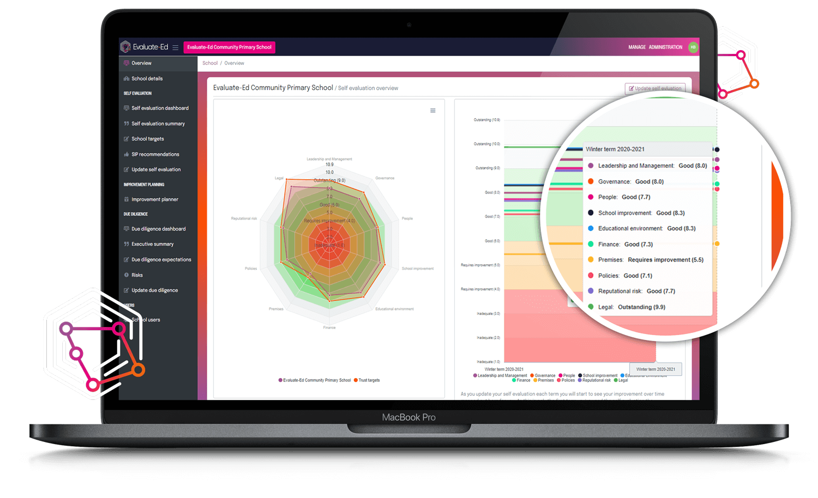Click the Reputational risk radar axis label
Image resolution: width=818 pixels, height=498 pixels.
point(244,218)
